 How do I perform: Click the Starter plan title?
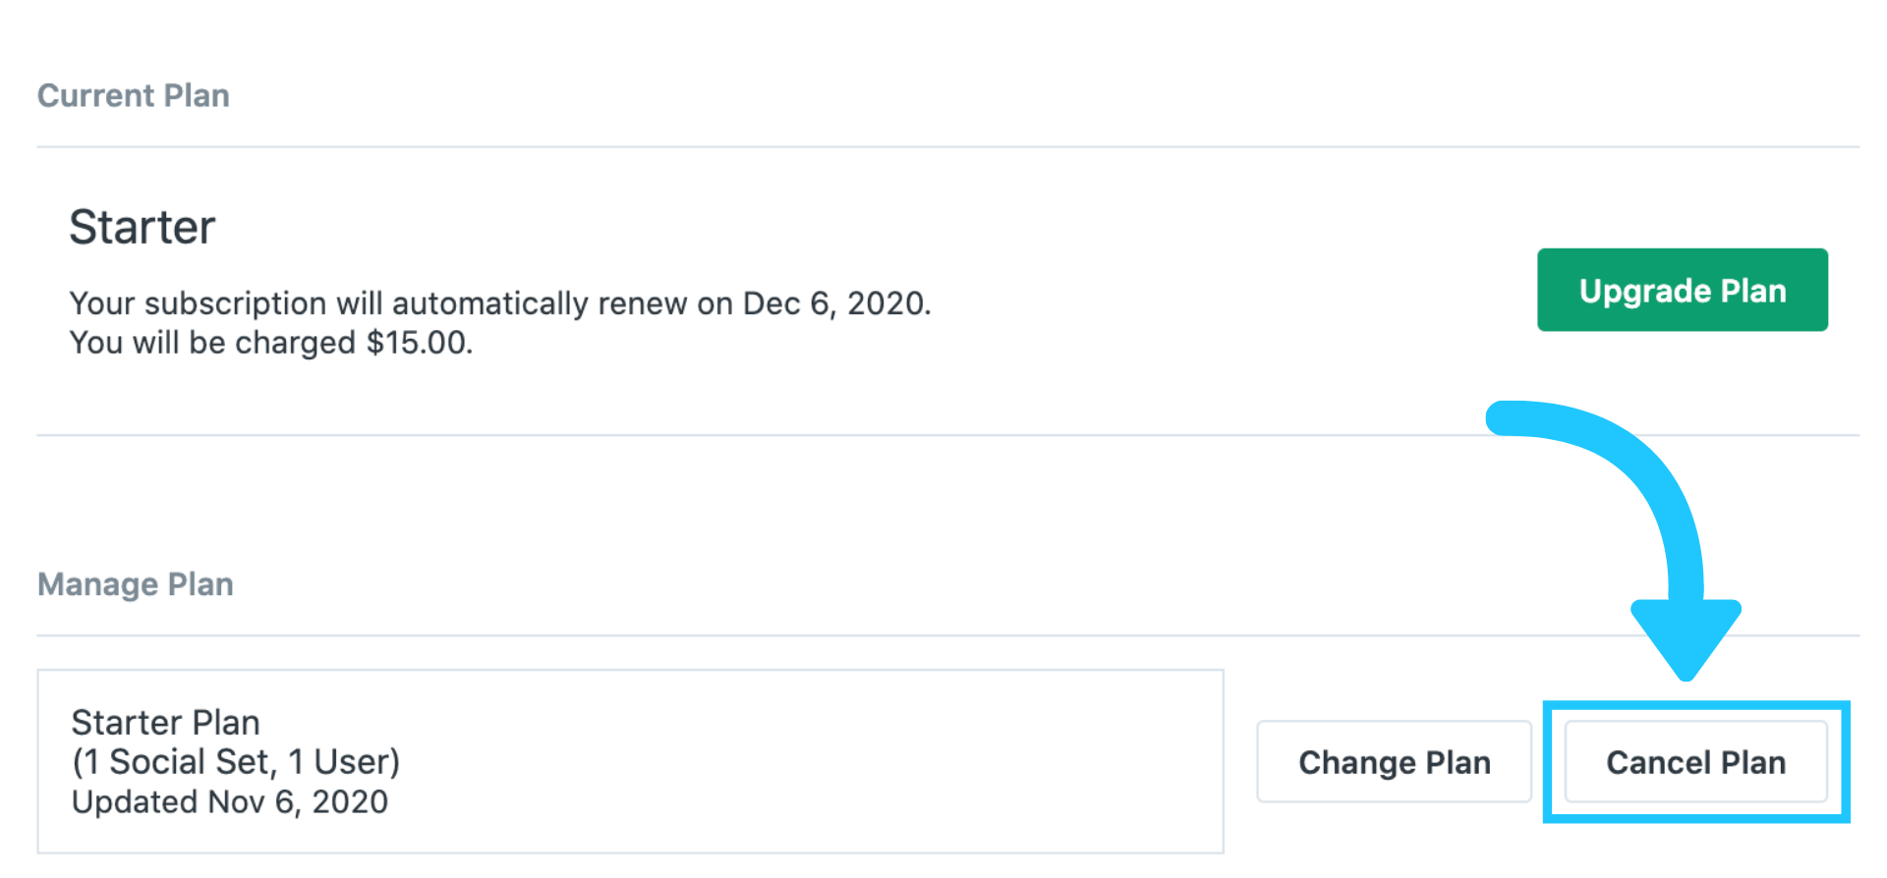pyautogui.click(x=143, y=228)
